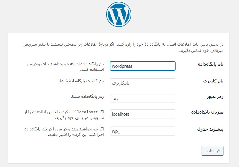Click the WordPress logo at top
Viewport: 239px width, 167px height.
coord(119,14)
